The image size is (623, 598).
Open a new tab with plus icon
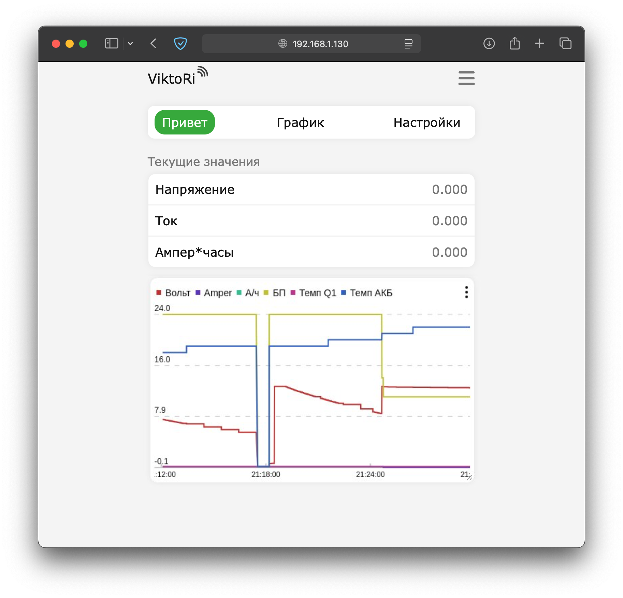pos(539,44)
